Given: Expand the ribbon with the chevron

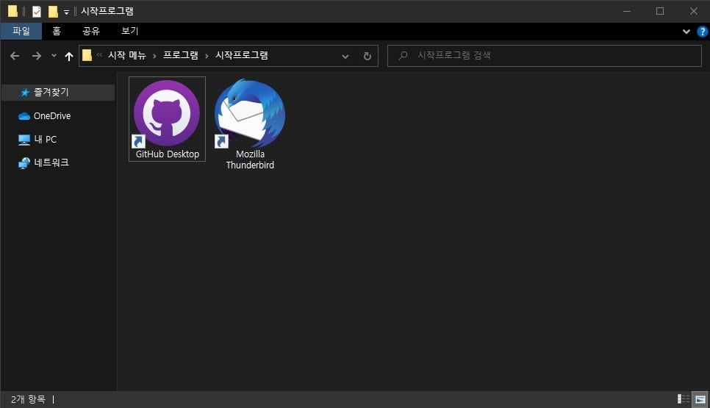Looking at the screenshot, I should pos(686,32).
